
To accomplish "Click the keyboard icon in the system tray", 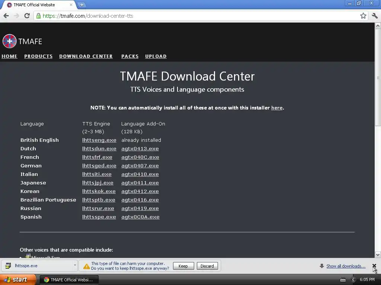I will click(x=343, y=280).
